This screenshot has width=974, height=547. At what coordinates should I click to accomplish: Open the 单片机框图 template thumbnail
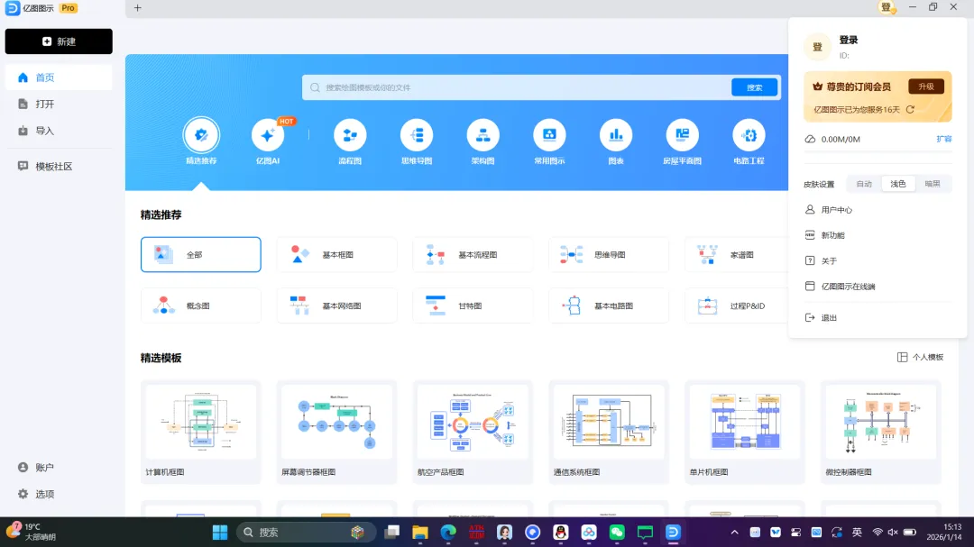[x=745, y=423]
